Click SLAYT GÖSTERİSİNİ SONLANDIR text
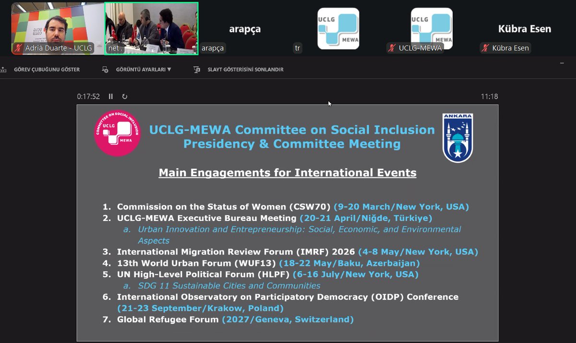 coord(245,69)
